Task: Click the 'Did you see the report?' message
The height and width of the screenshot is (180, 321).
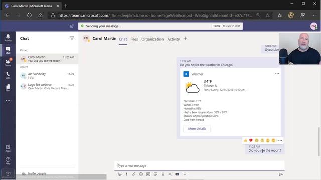Action: click(265, 150)
